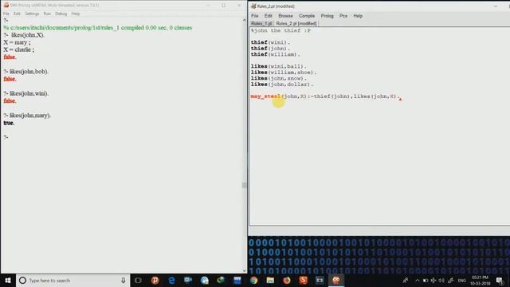Click the 'X = mary' console result
The height and width of the screenshot is (287, 510).
[17, 42]
